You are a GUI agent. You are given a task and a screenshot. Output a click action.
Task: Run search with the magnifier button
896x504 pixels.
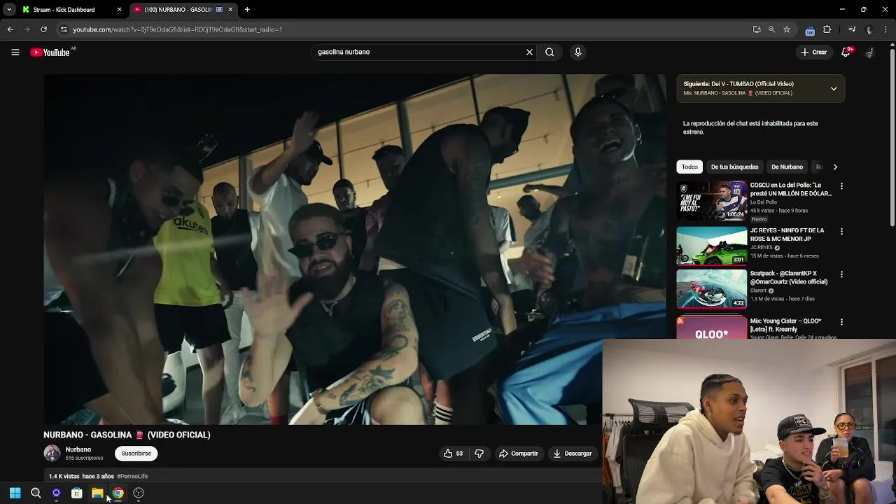pos(549,52)
